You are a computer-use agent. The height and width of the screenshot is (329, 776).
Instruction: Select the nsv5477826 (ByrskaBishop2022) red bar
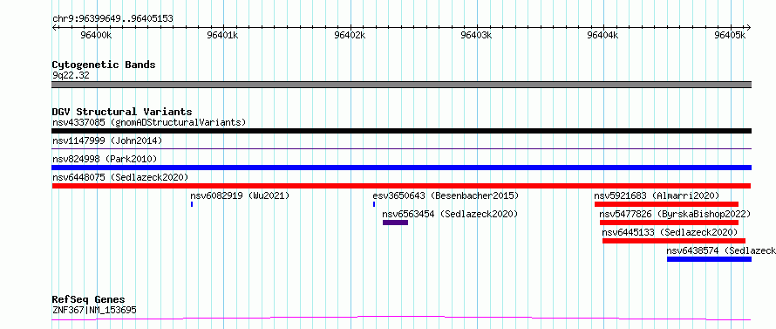tap(669, 223)
